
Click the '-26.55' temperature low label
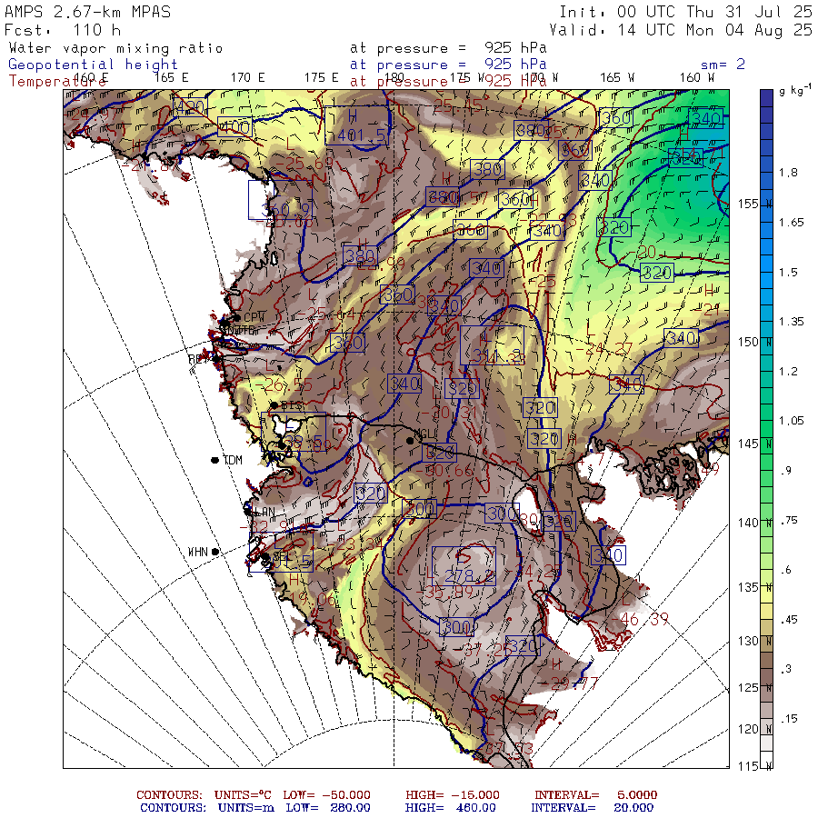[x=284, y=385]
